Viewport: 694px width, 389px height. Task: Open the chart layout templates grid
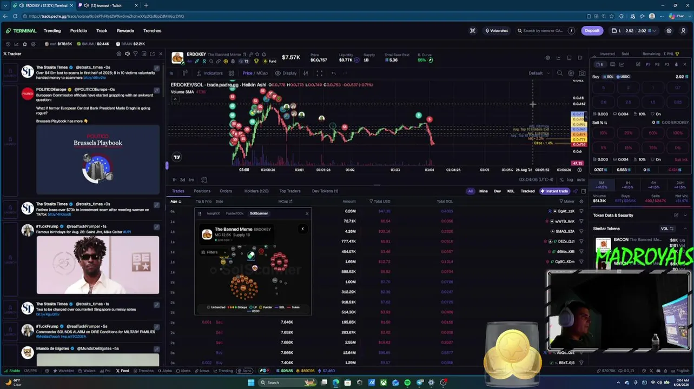231,73
